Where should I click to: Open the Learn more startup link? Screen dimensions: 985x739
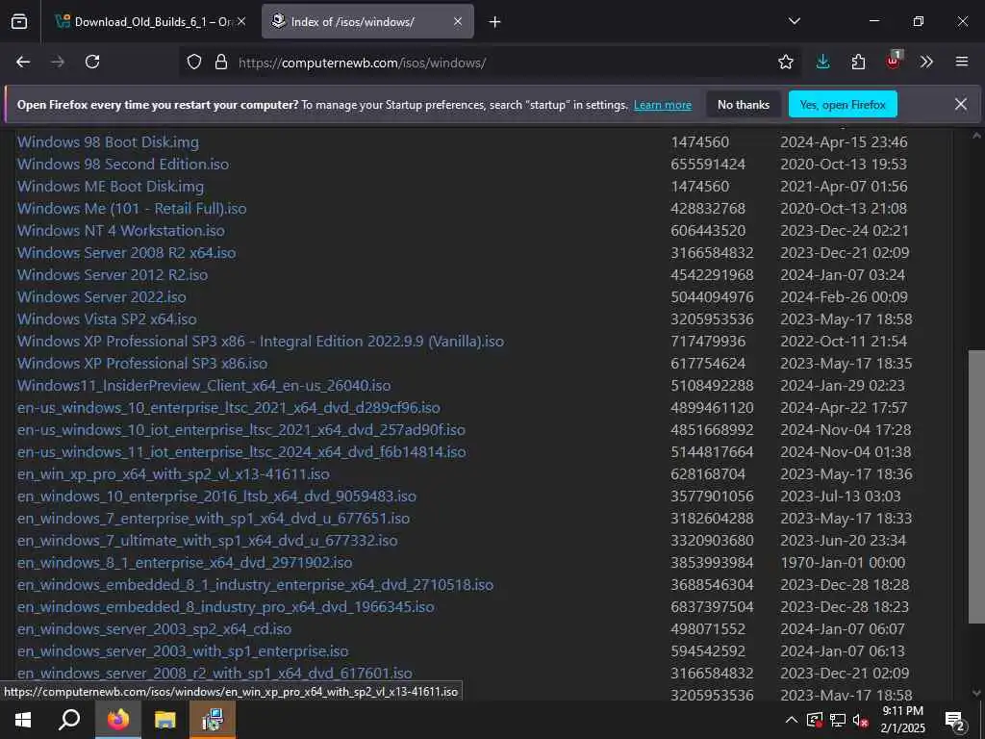663,105
